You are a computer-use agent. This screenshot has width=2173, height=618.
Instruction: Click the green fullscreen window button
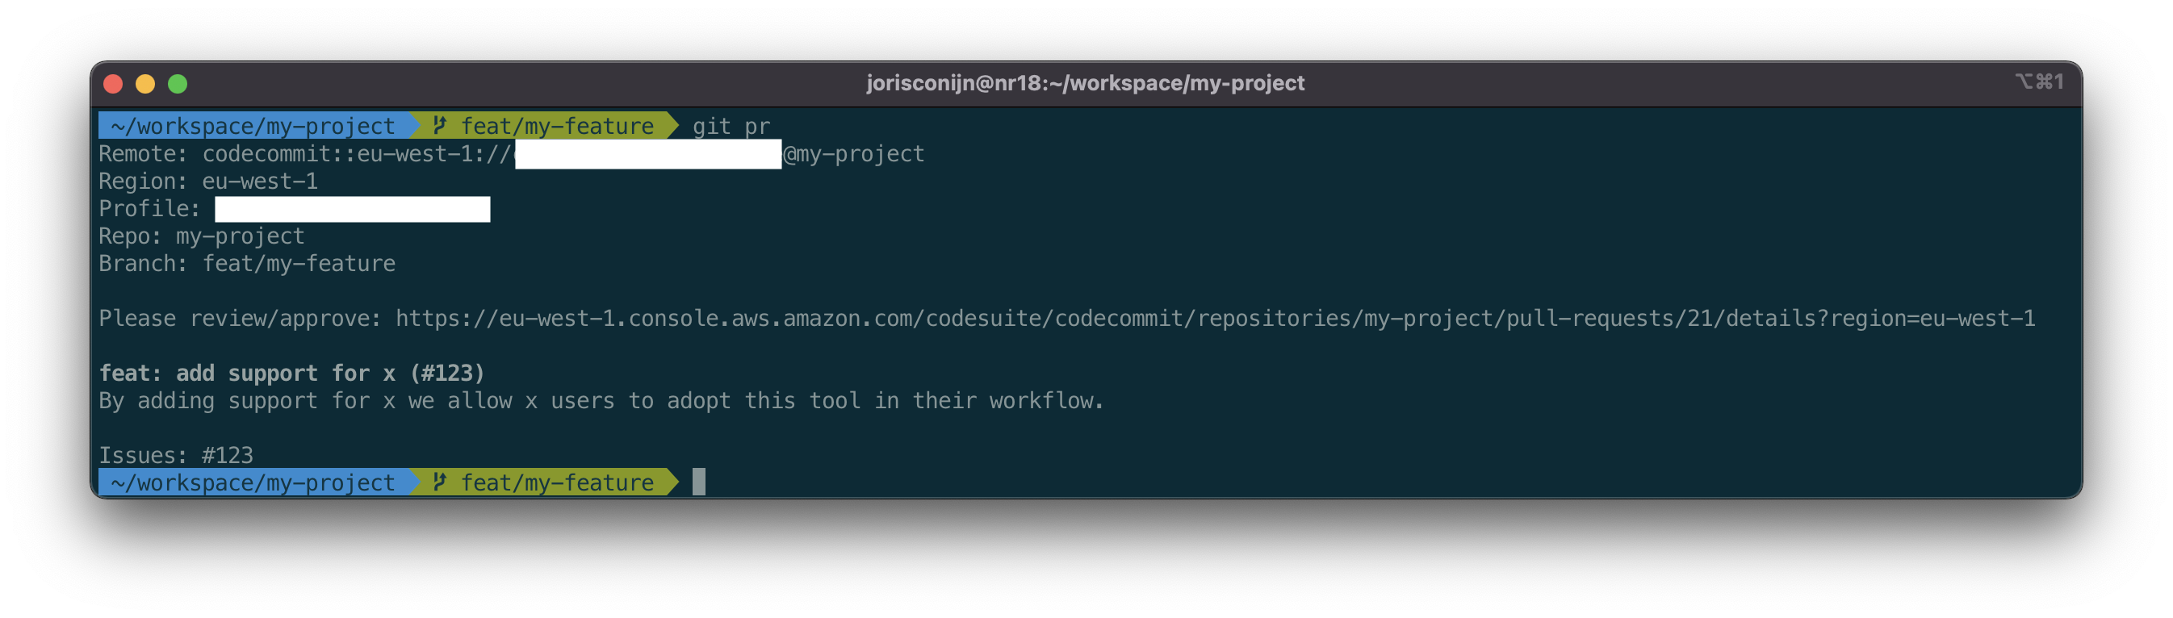(177, 83)
